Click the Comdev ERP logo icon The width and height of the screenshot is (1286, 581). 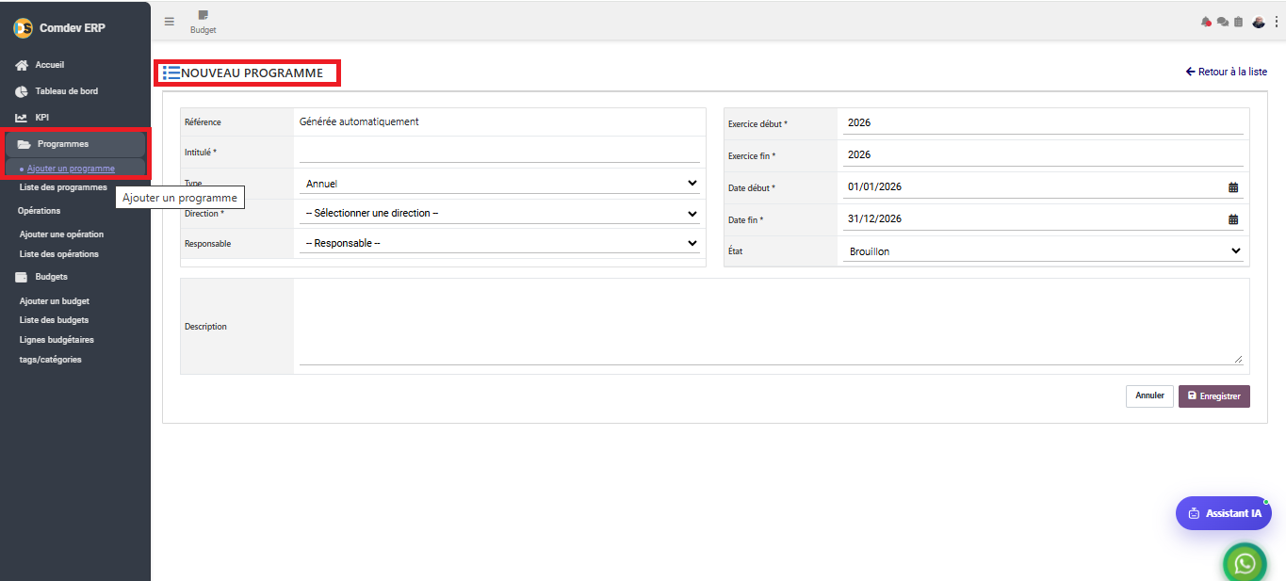(23, 28)
